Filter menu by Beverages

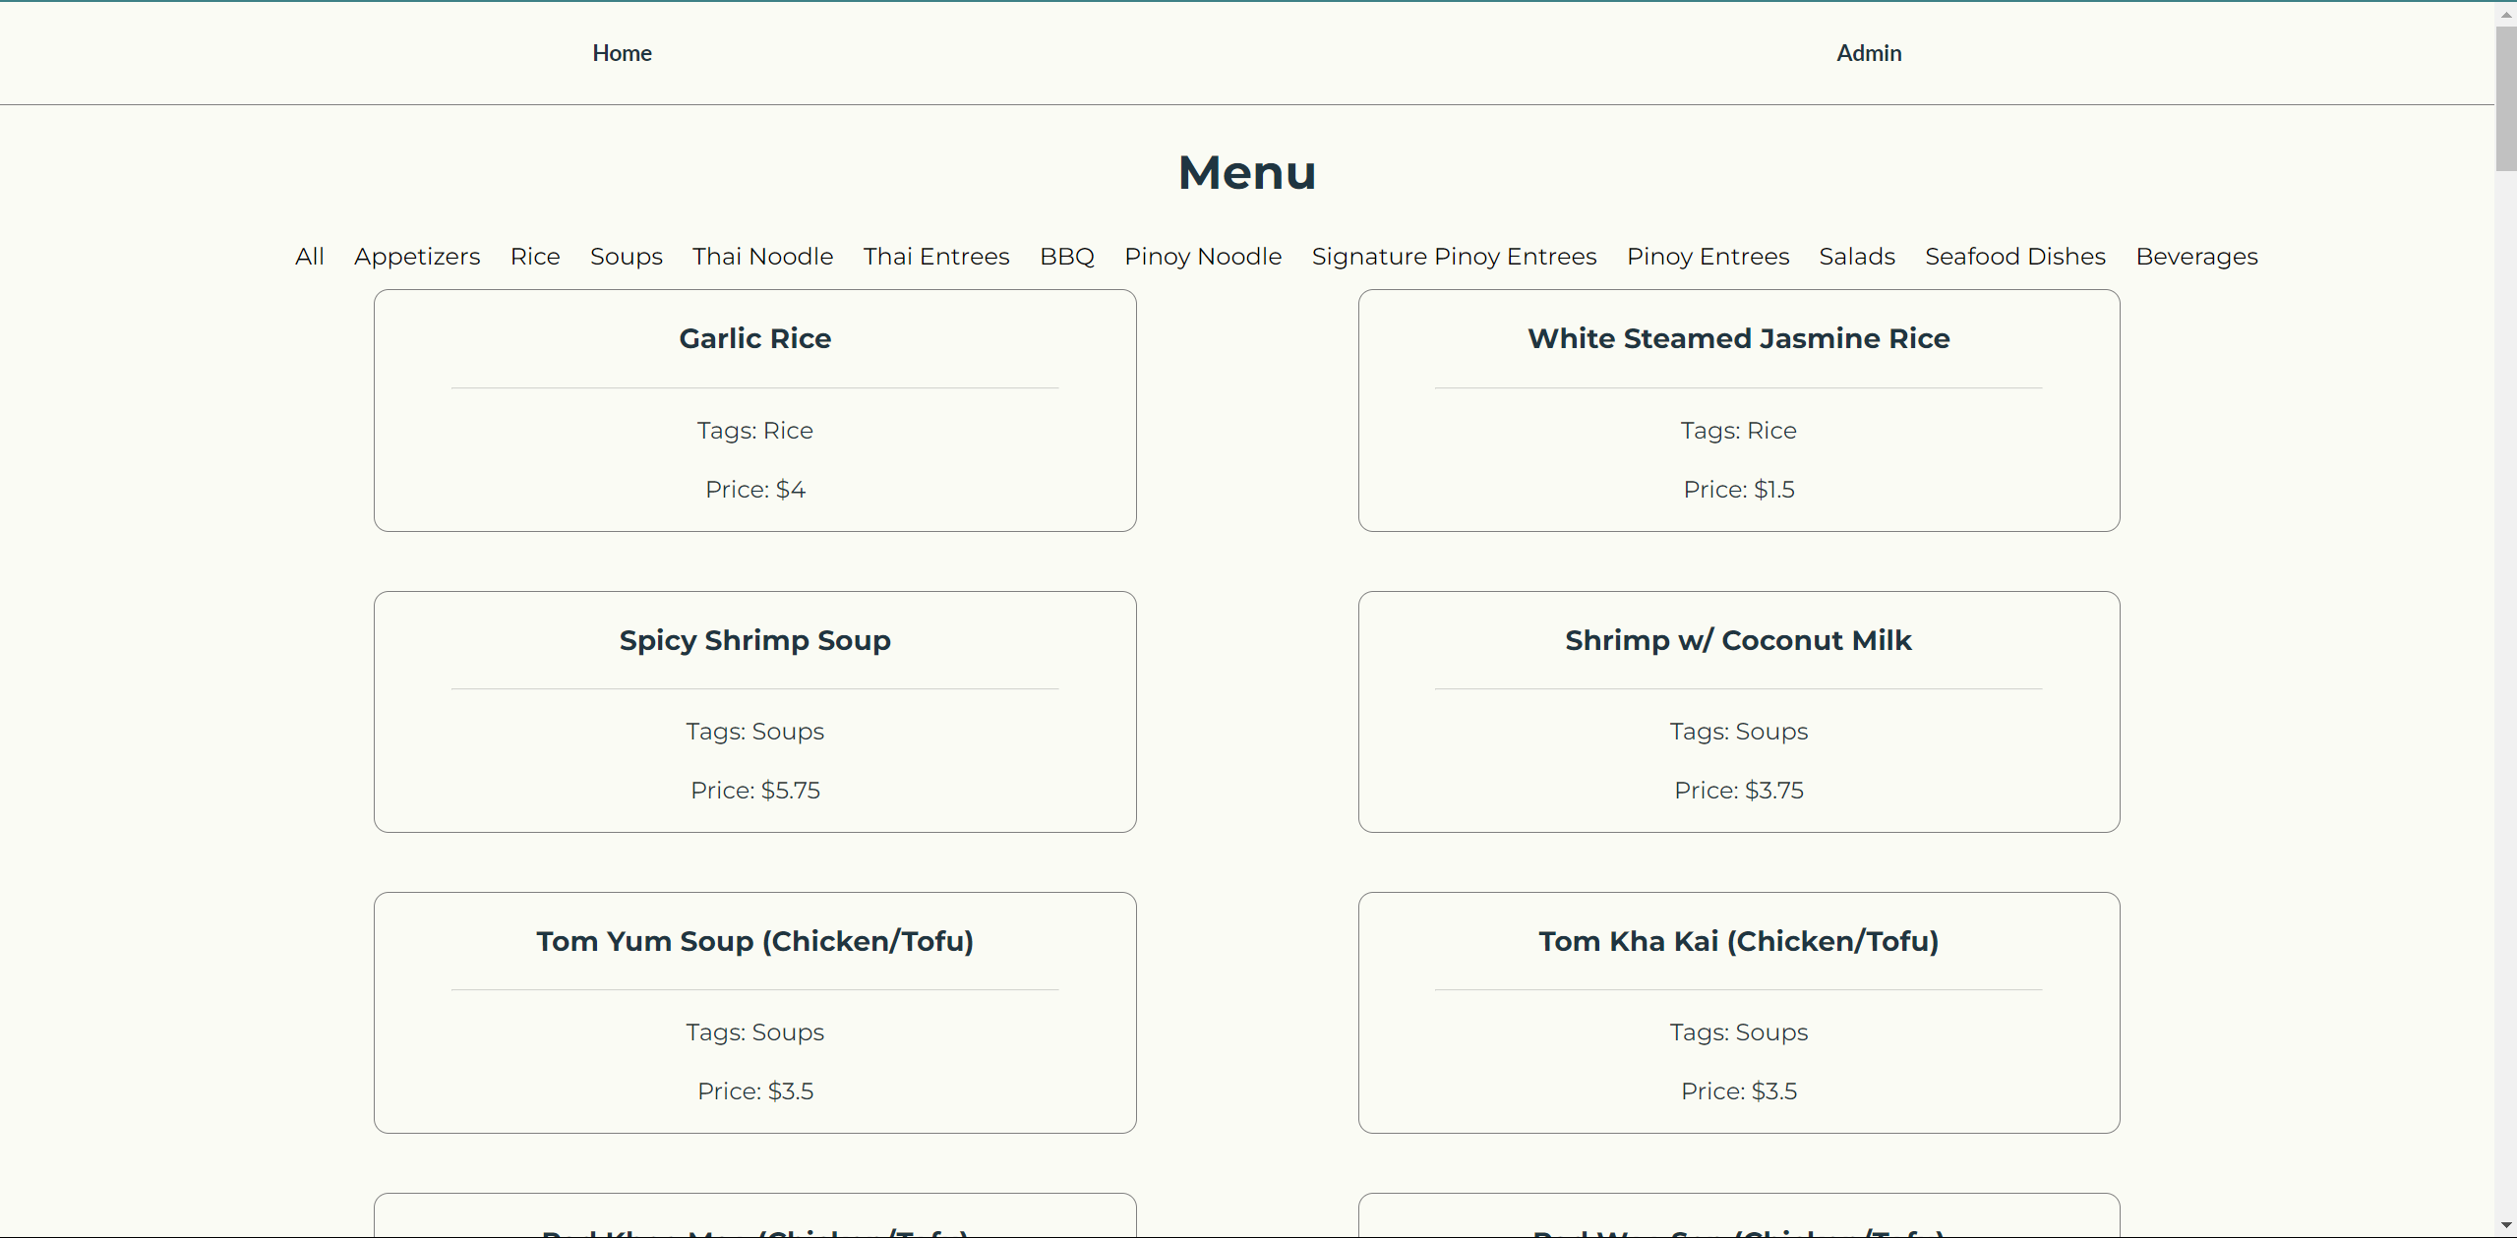(x=2196, y=256)
